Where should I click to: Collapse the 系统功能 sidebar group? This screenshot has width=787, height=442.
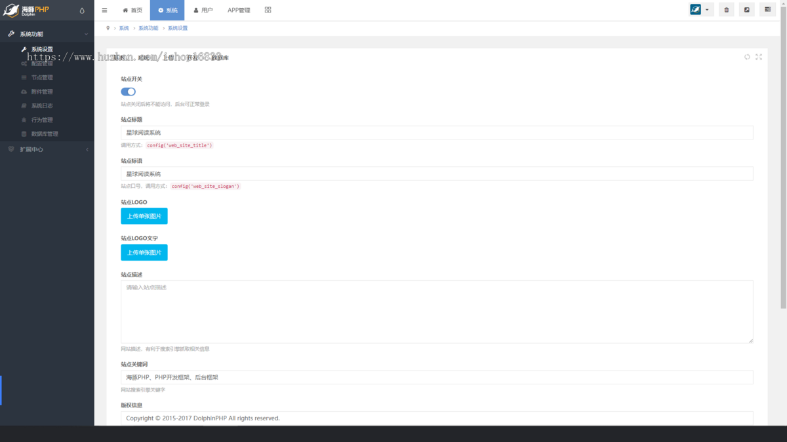point(47,33)
